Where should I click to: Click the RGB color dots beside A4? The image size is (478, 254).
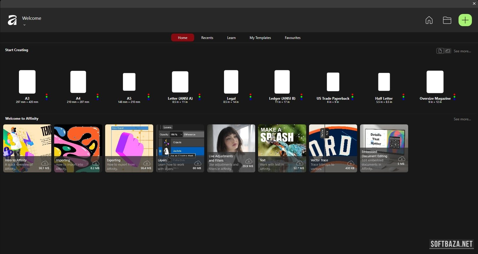[98, 97]
